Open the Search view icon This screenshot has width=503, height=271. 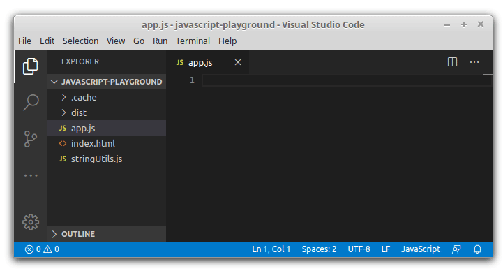(x=31, y=103)
